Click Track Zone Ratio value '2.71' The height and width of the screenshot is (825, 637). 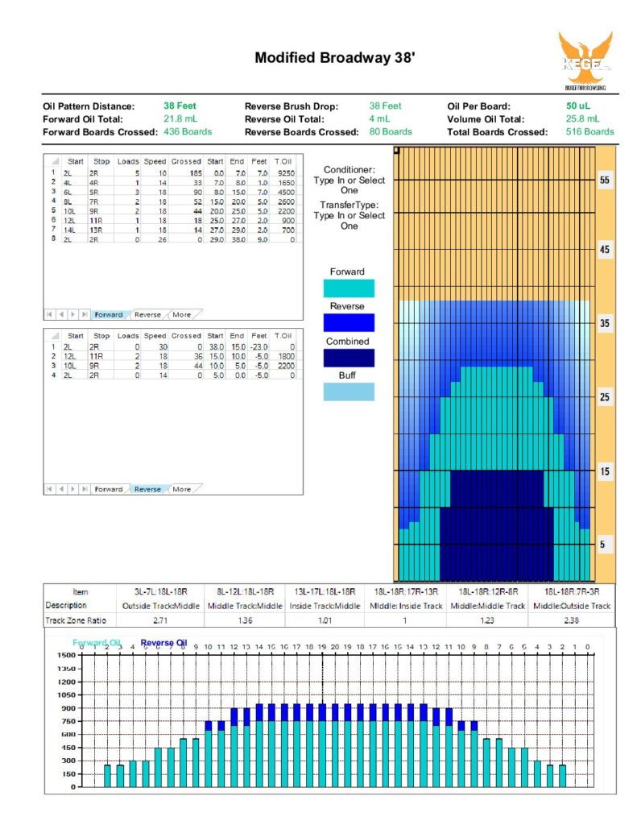click(160, 620)
